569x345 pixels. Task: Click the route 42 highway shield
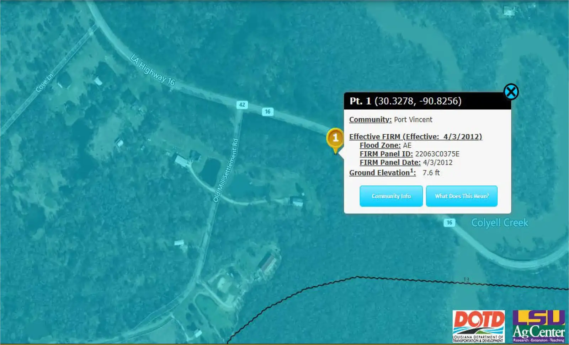click(x=242, y=105)
